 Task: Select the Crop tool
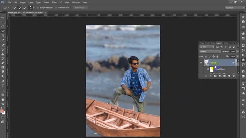click(3, 36)
